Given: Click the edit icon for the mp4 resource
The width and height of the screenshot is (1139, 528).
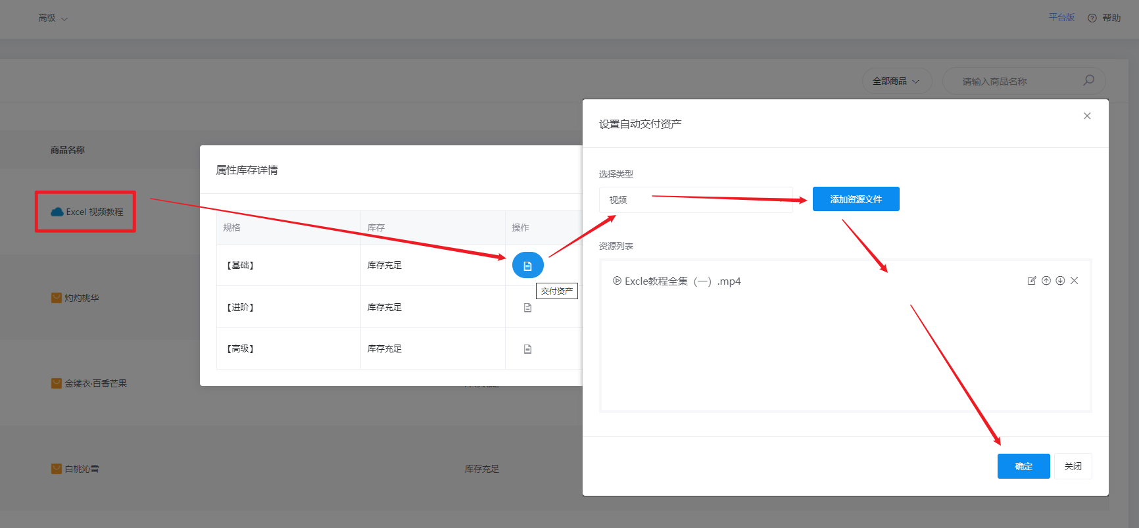Looking at the screenshot, I should click(1032, 281).
